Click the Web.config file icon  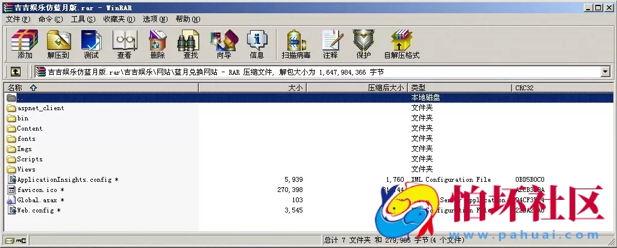(x=11, y=210)
